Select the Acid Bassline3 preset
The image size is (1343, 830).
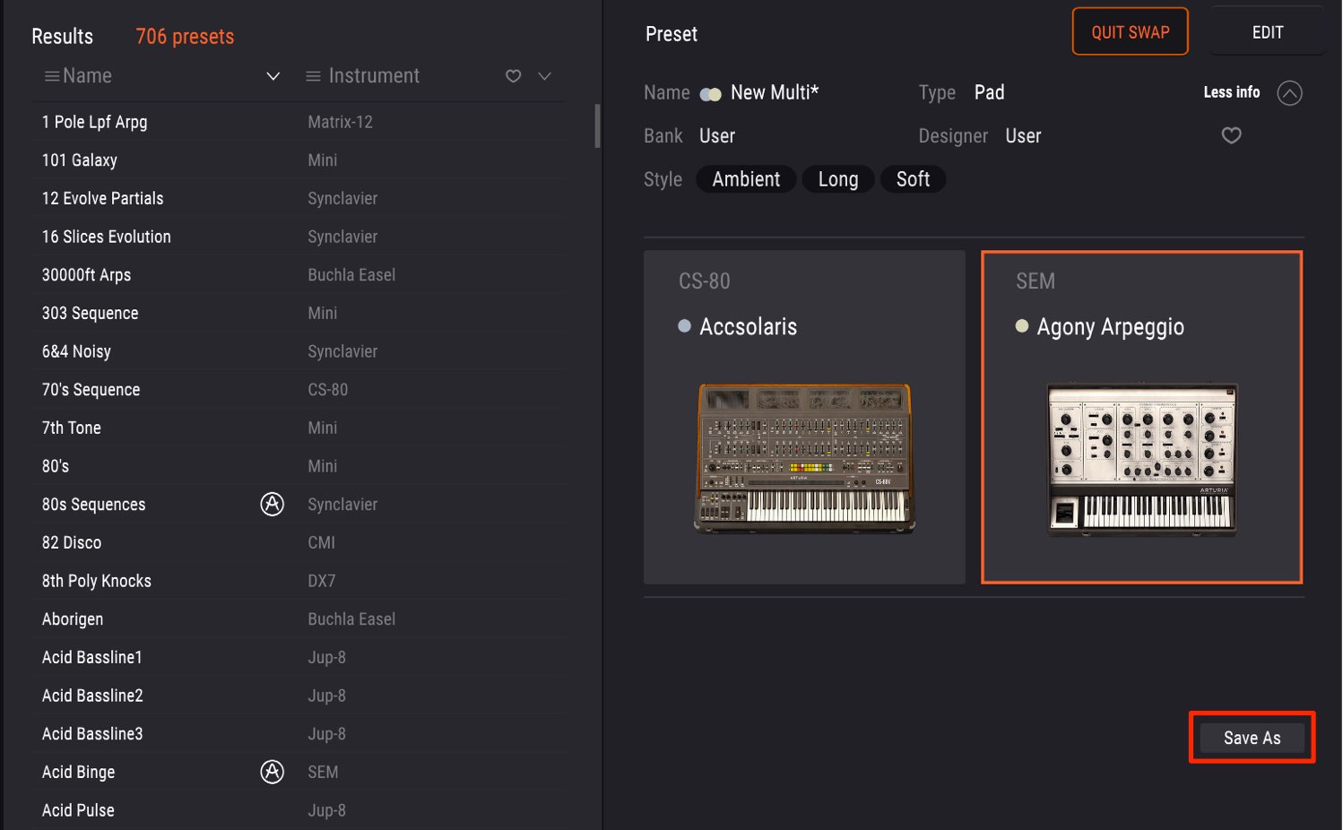coord(299,734)
